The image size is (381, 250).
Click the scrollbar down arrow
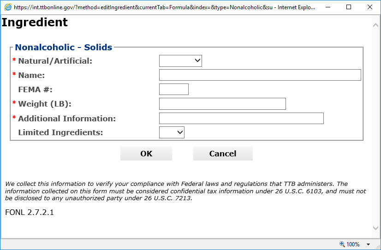[x=375, y=228]
